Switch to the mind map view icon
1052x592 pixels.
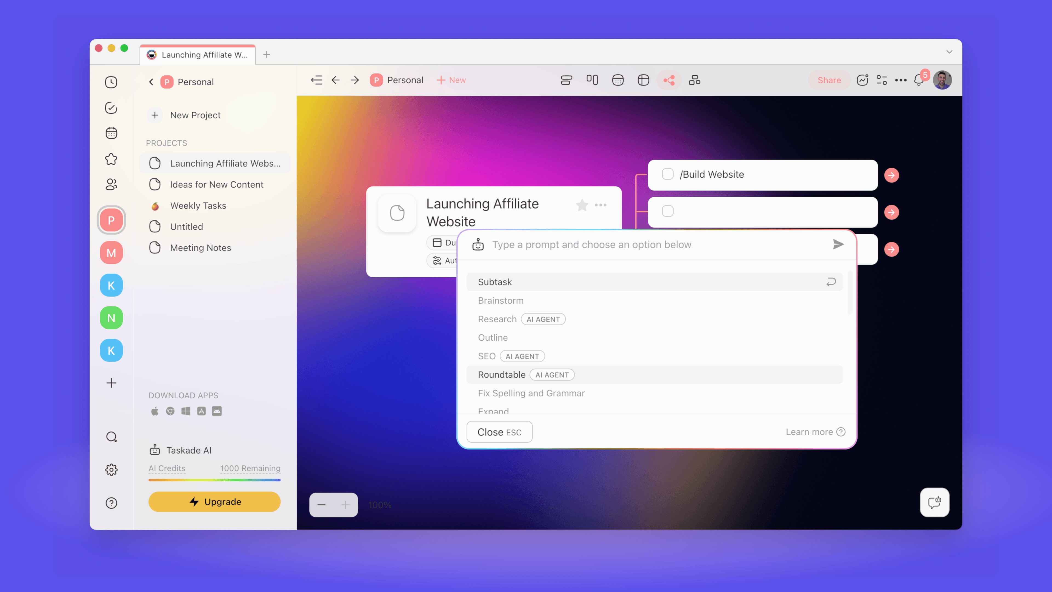(x=669, y=80)
